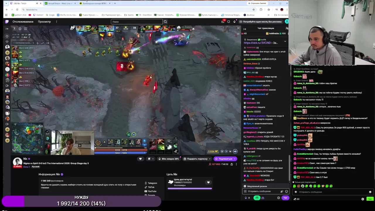Click the purple Чат send button

click(285, 198)
